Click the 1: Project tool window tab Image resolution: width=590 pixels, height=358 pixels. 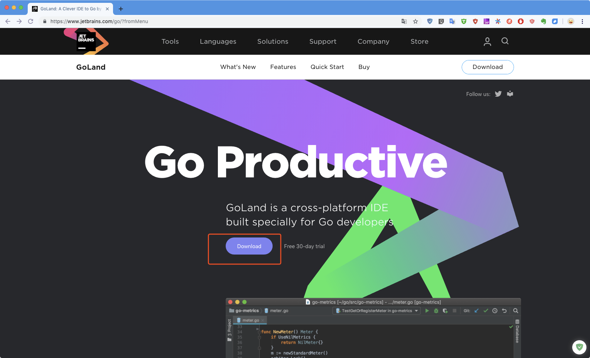tap(229, 330)
